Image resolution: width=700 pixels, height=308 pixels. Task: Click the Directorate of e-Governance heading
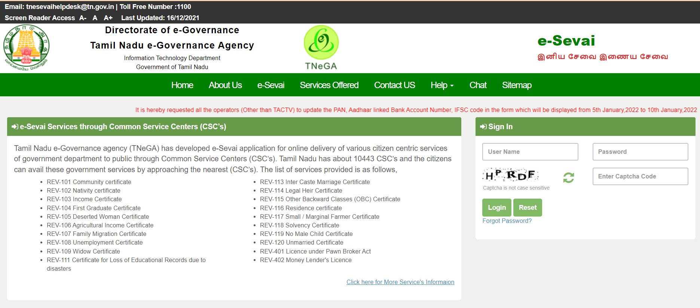click(x=172, y=30)
